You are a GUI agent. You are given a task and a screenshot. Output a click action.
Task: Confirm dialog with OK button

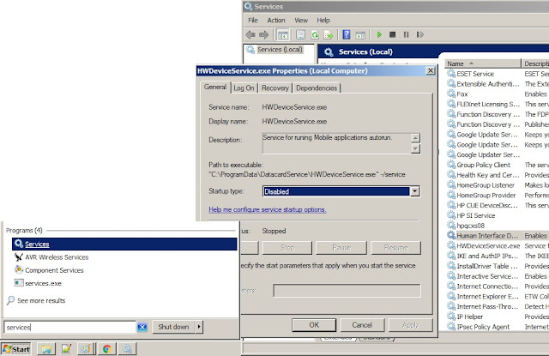[x=314, y=325]
